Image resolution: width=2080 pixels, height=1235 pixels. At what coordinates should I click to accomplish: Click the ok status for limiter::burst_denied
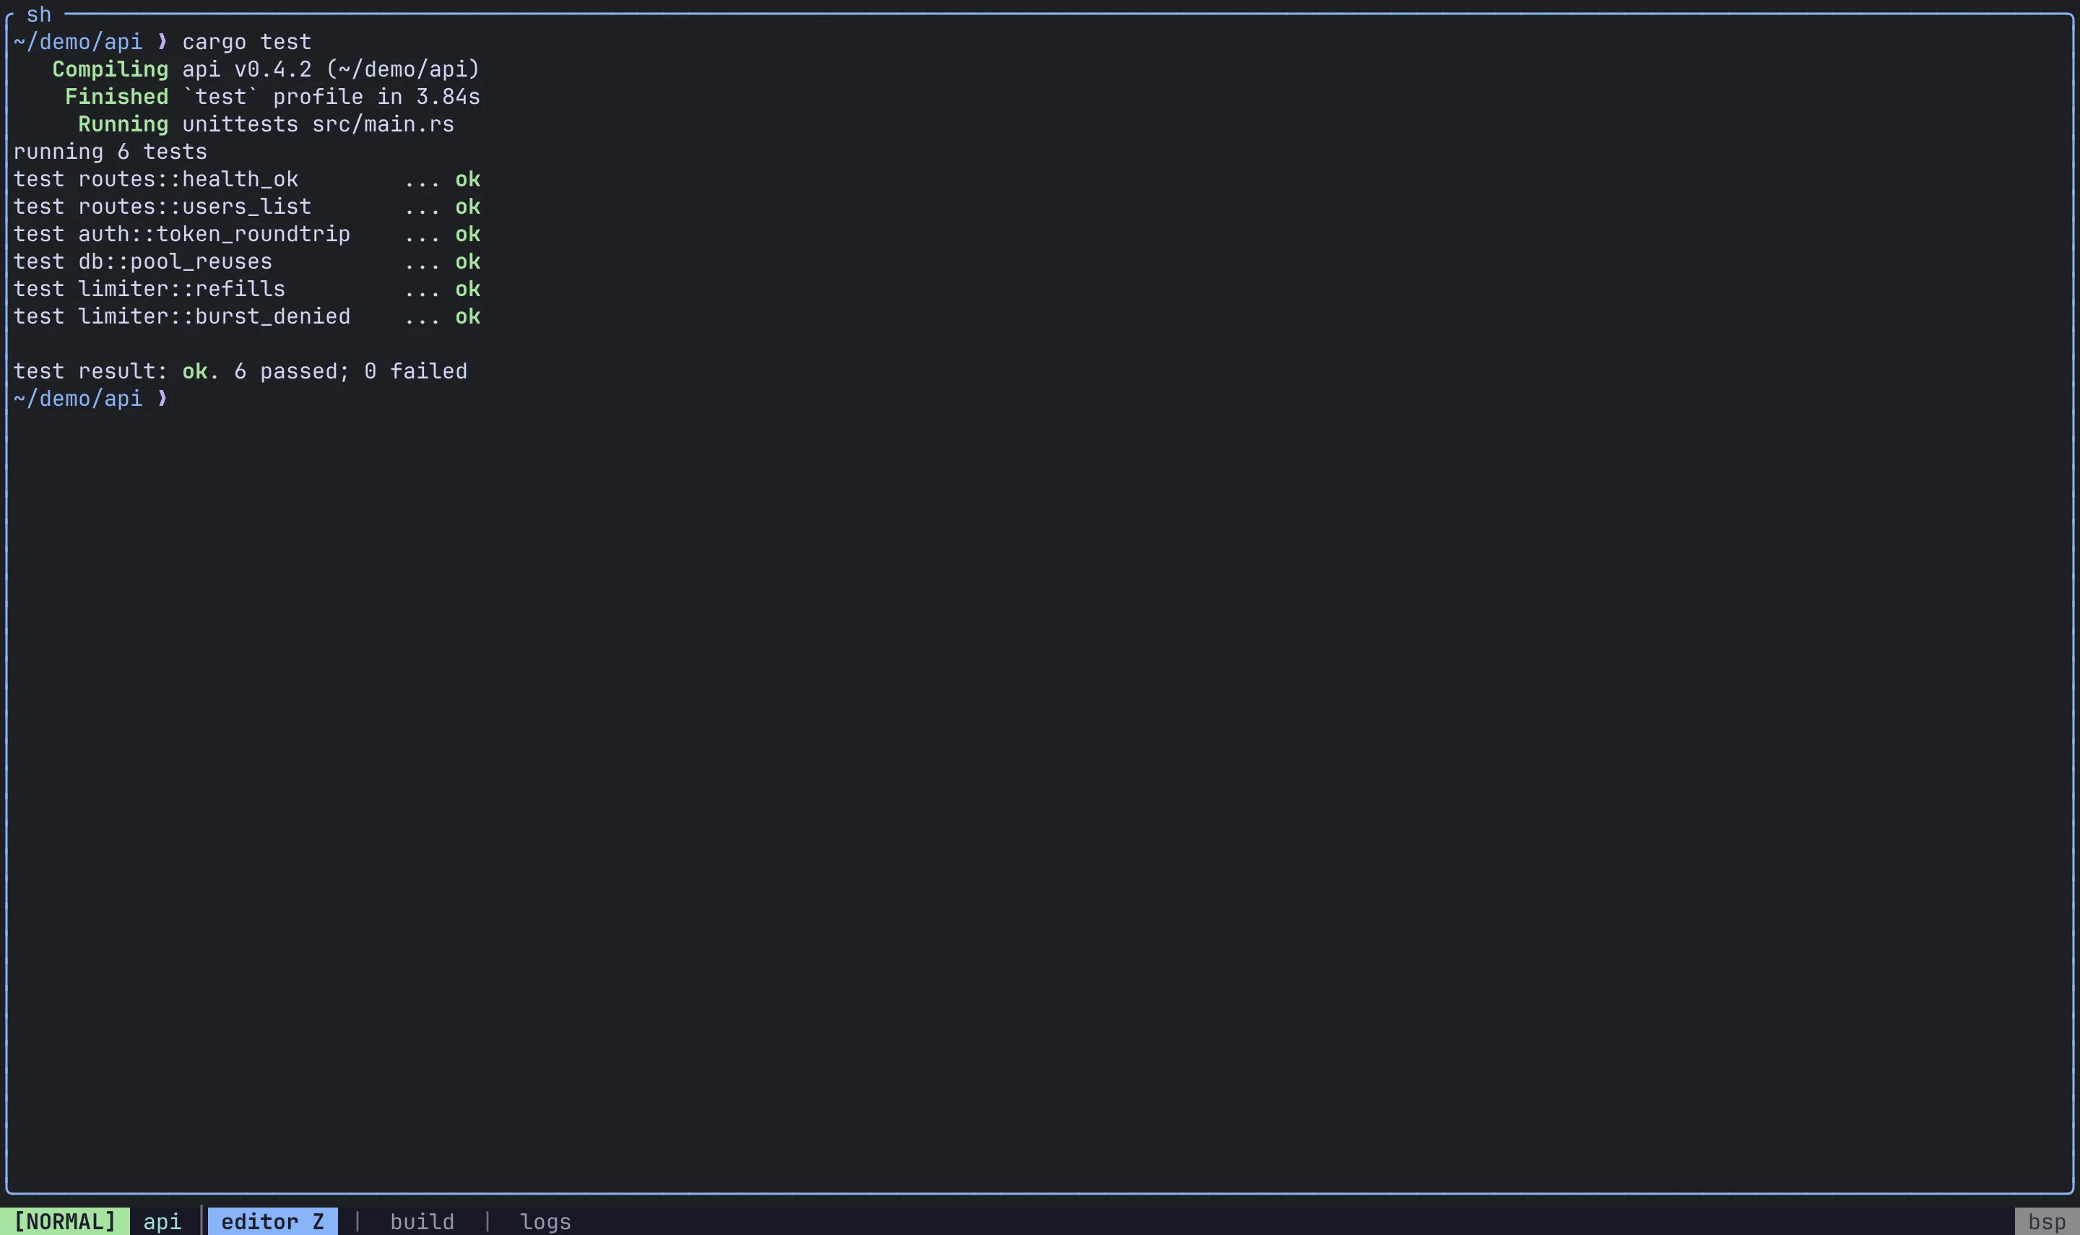467,316
